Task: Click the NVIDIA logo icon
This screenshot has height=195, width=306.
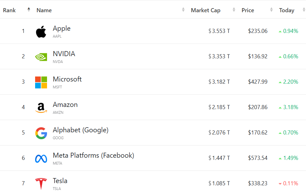Action: point(41,57)
